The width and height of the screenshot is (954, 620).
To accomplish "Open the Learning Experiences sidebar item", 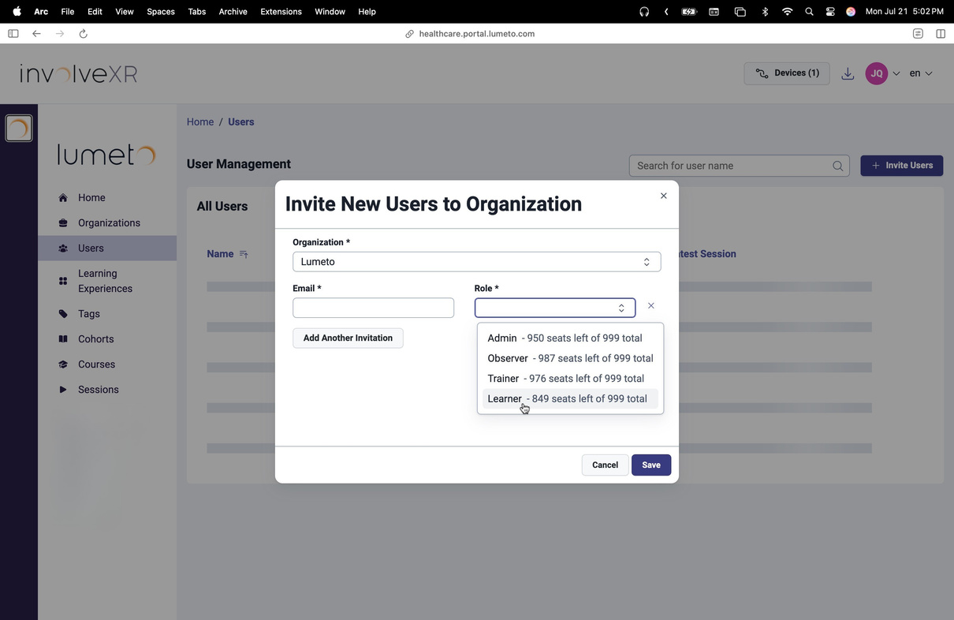I will pos(107,281).
